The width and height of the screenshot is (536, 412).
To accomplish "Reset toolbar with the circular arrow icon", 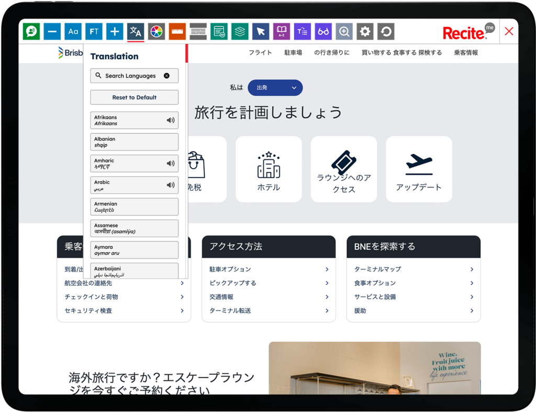I will [386, 31].
